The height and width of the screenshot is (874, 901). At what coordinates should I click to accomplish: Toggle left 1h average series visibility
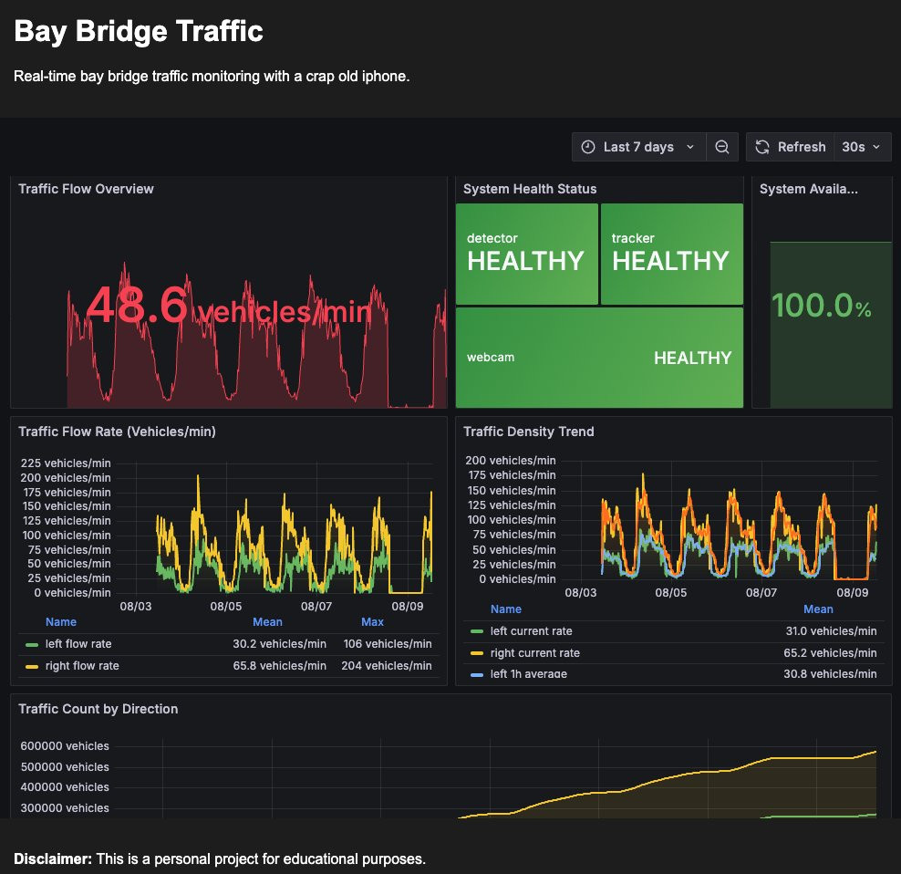(529, 674)
